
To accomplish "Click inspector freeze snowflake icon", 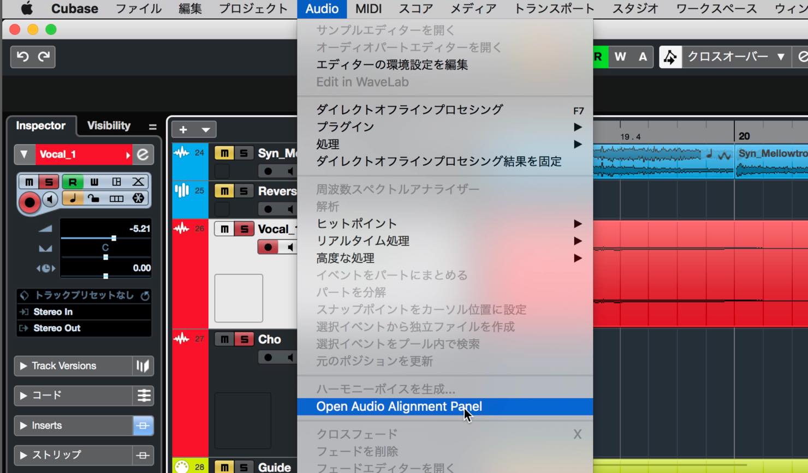I will click(x=138, y=199).
